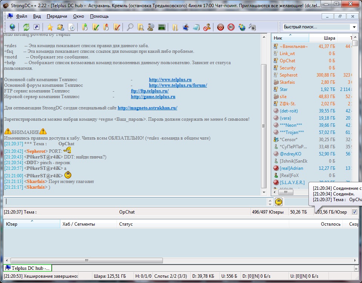Show hidden tabs with the » chevron
Viewport: 362px width, 283px height.
point(356,268)
